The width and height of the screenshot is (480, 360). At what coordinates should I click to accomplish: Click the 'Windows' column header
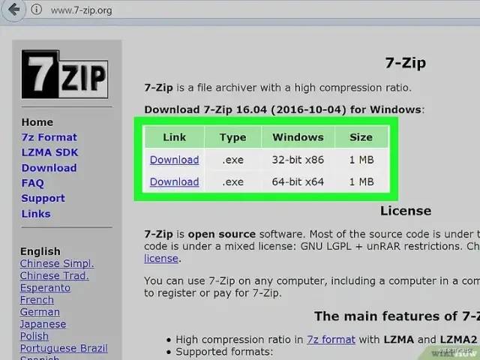tap(298, 137)
